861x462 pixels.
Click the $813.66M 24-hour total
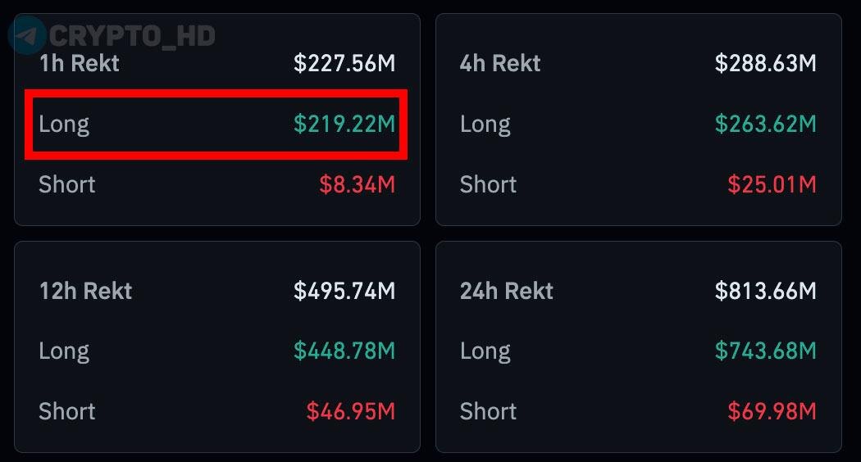point(765,291)
